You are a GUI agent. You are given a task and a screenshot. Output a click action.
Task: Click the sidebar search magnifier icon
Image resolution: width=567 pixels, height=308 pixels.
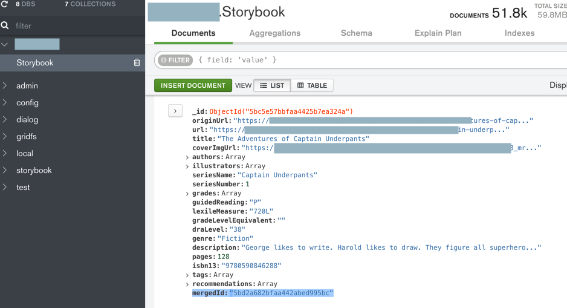[x=5, y=25]
